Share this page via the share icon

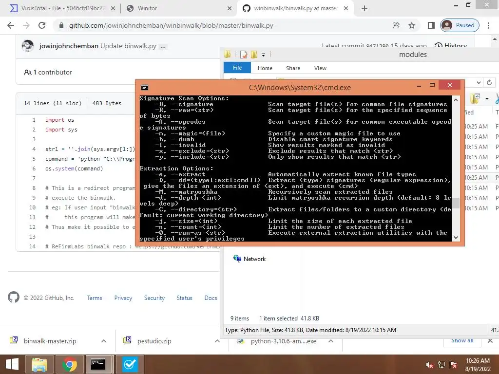(x=396, y=25)
